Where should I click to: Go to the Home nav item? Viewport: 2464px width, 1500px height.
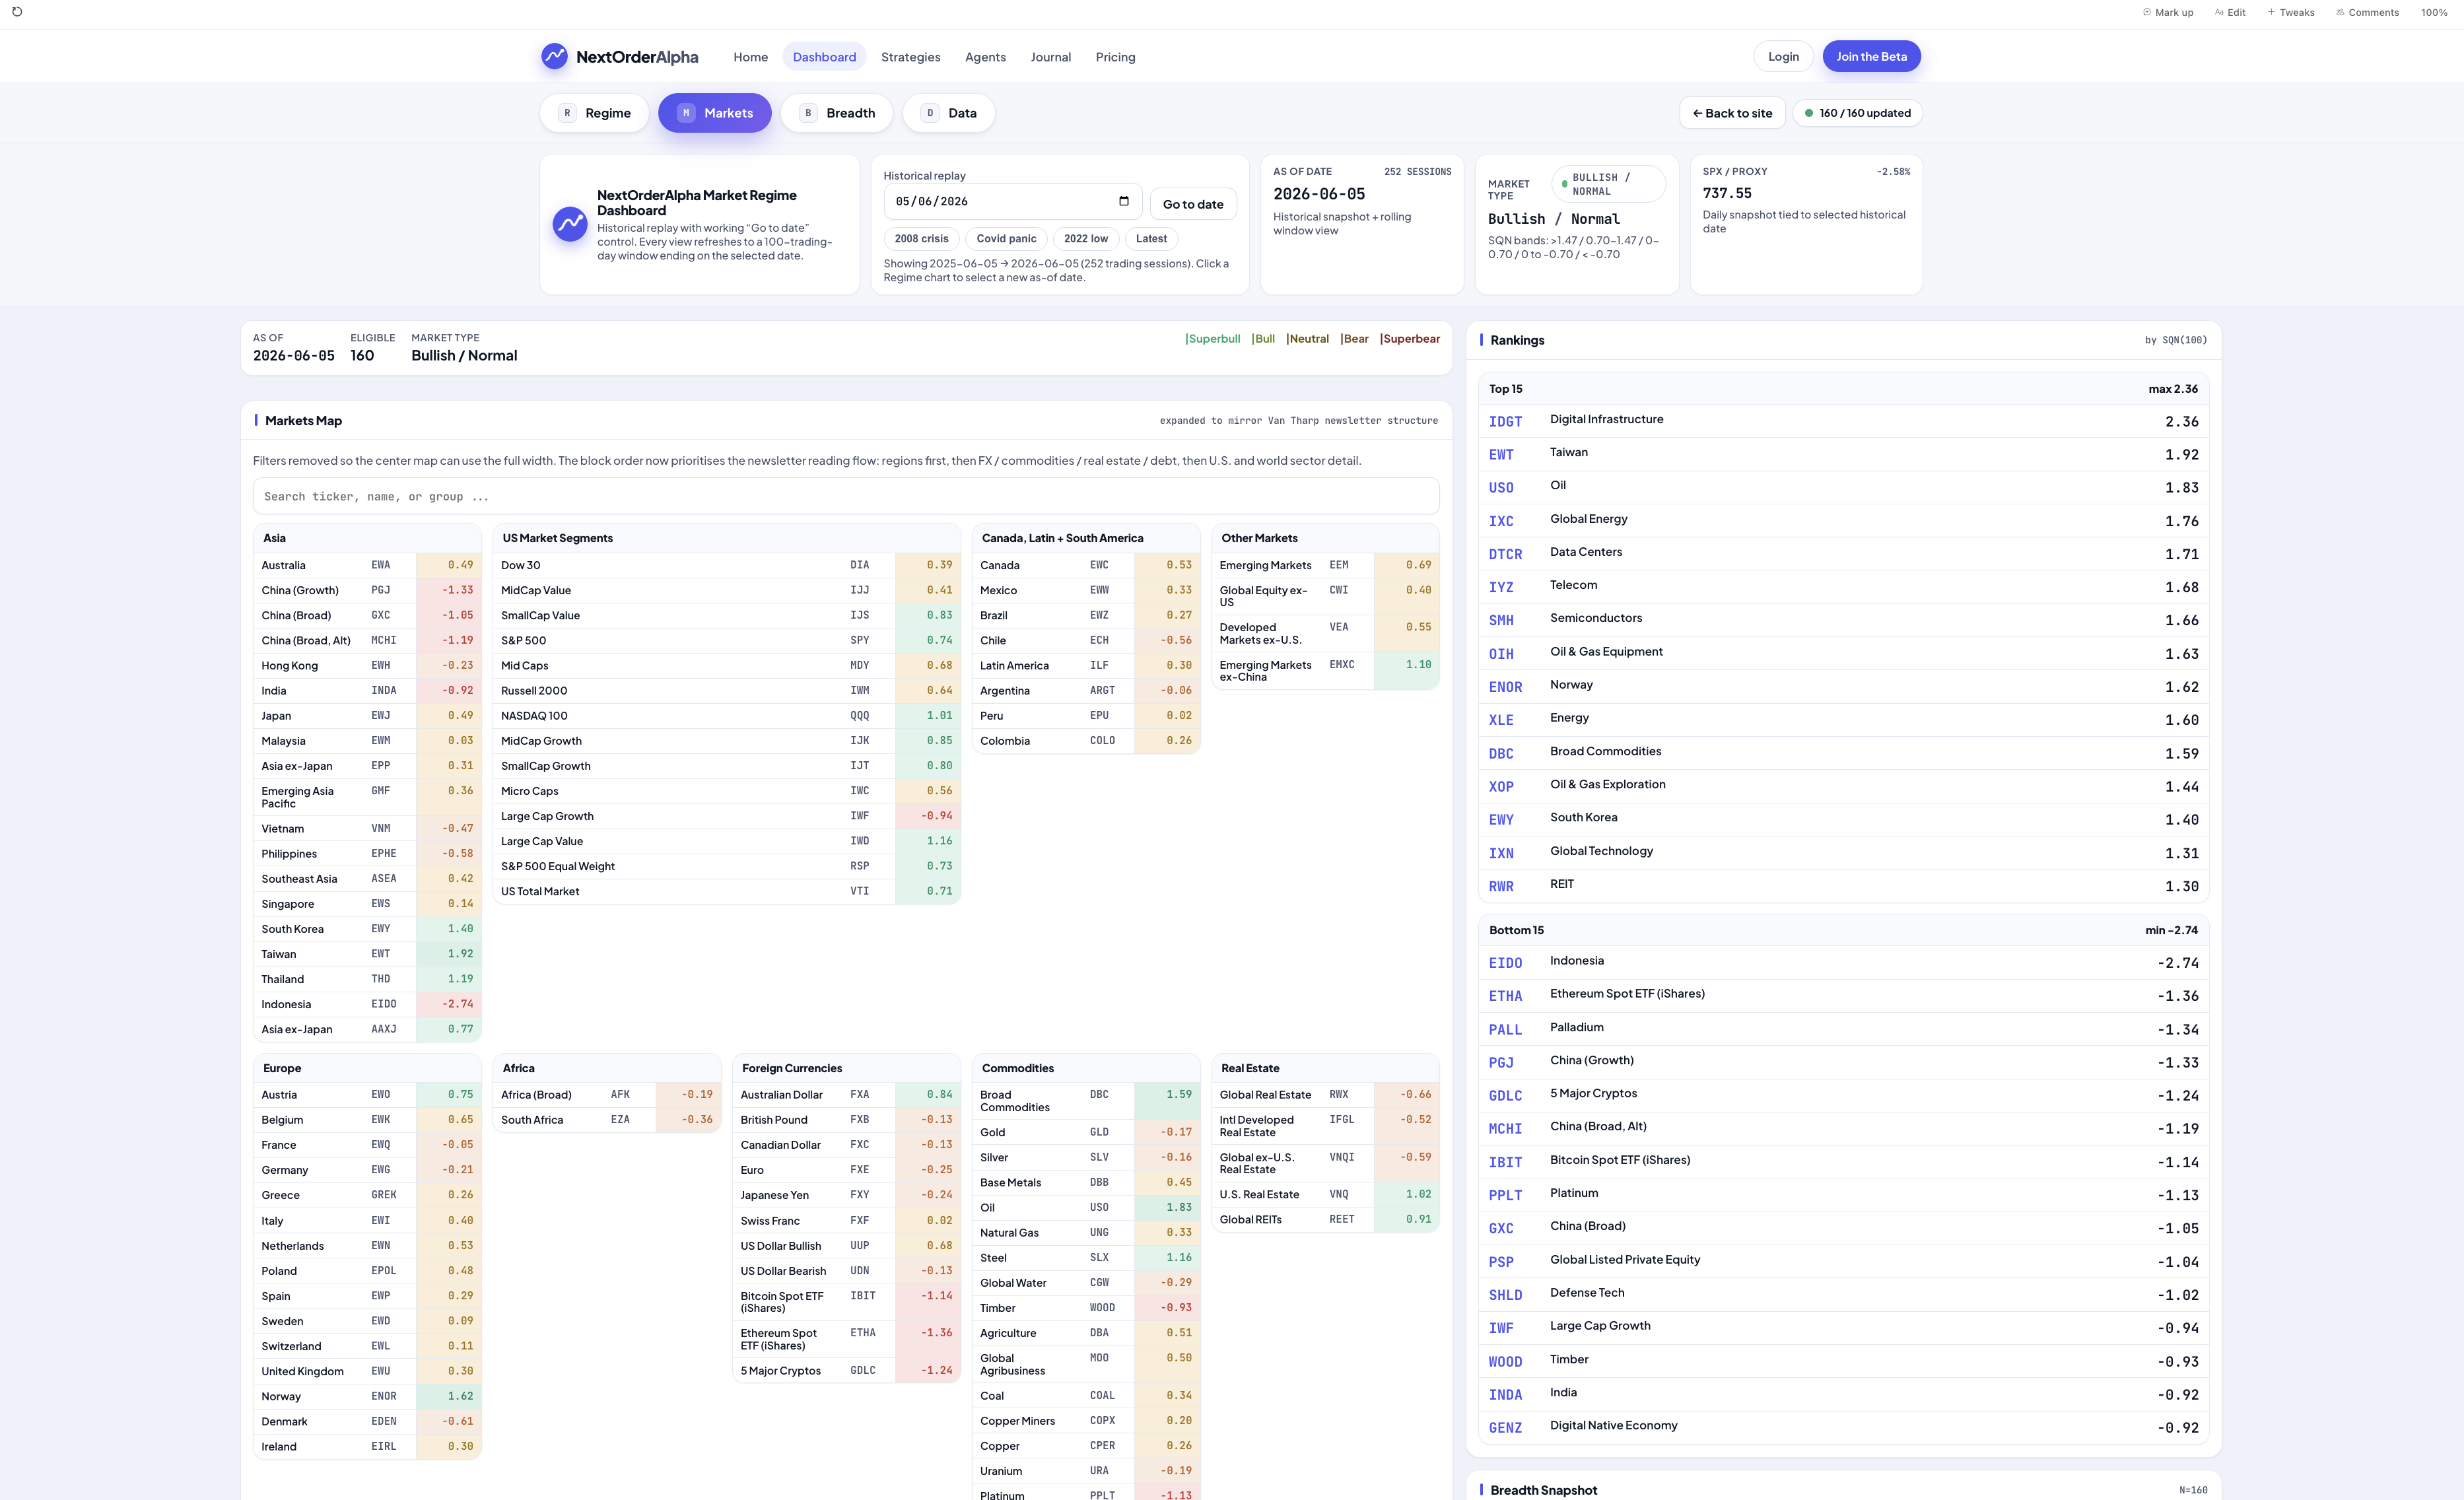(750, 57)
